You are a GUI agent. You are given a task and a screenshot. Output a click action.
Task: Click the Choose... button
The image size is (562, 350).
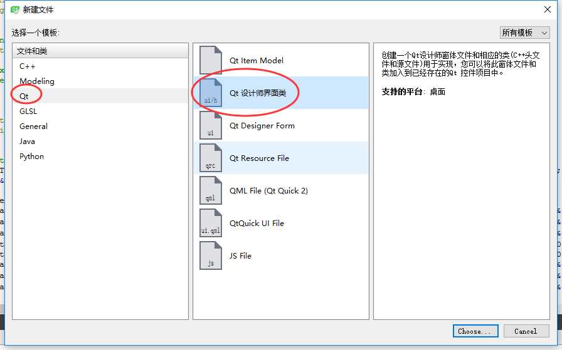475,331
